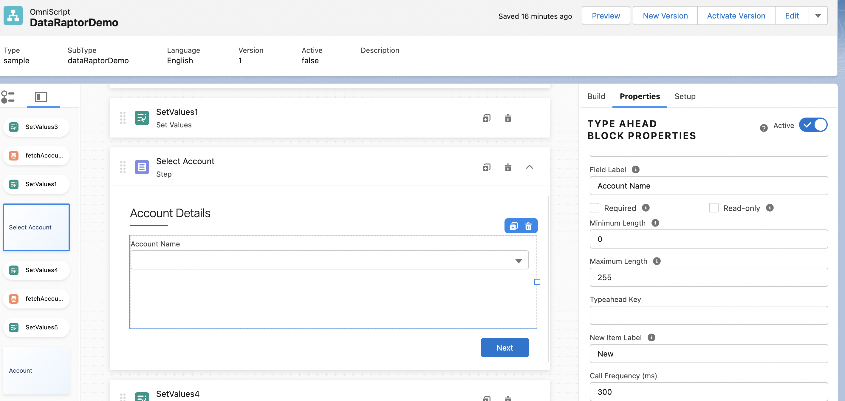Check the Required checkbox
This screenshot has height=401, width=845.
tap(594, 208)
